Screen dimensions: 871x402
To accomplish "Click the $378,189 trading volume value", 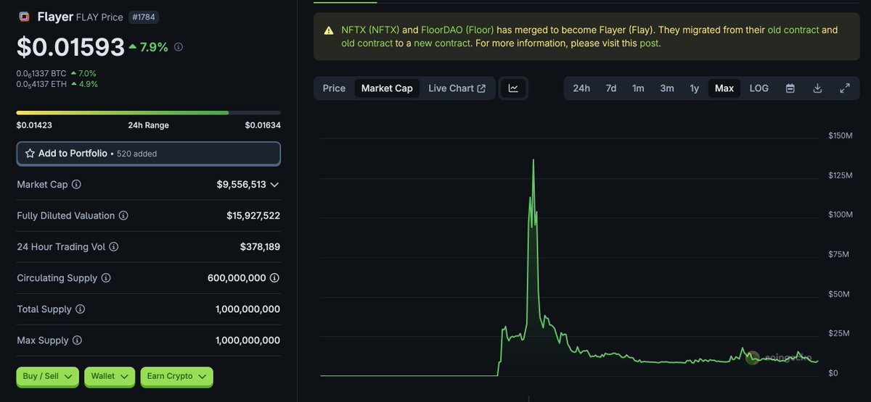I will point(260,247).
